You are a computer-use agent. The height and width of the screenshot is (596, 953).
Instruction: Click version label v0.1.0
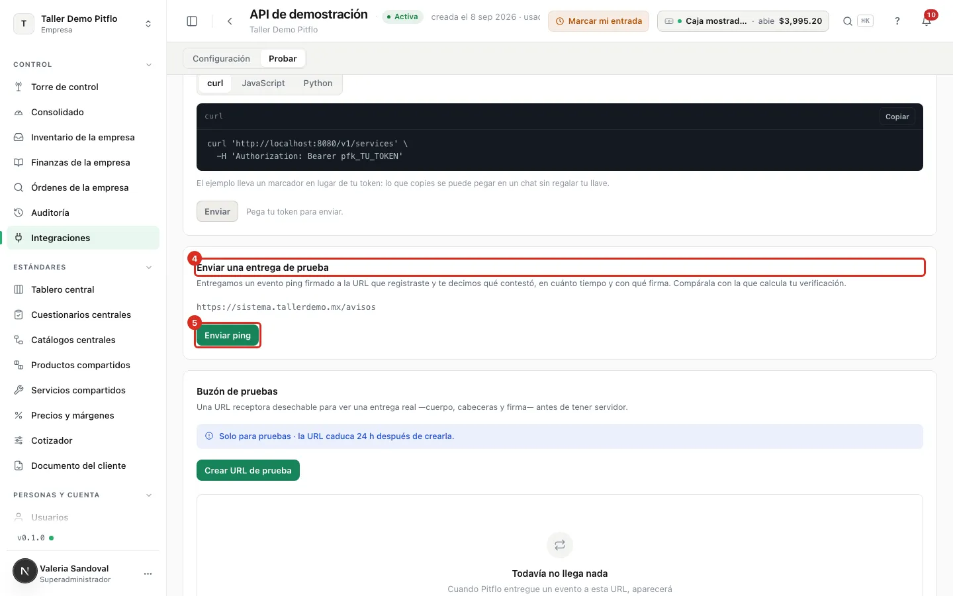(31, 538)
